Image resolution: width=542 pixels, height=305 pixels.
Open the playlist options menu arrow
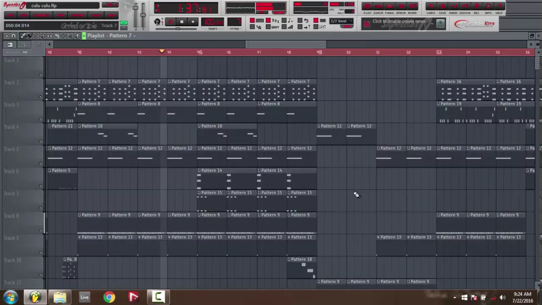pos(7,36)
